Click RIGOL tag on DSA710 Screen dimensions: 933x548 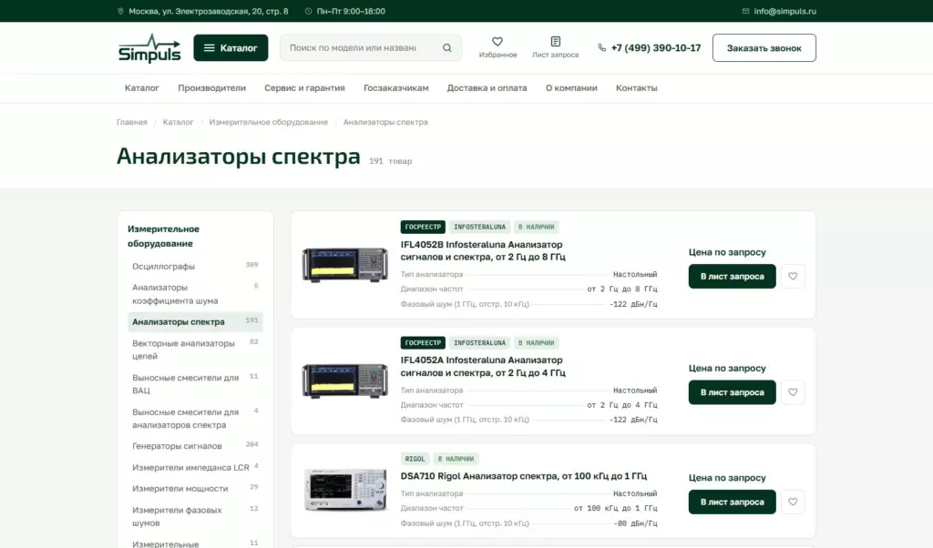[415, 459]
